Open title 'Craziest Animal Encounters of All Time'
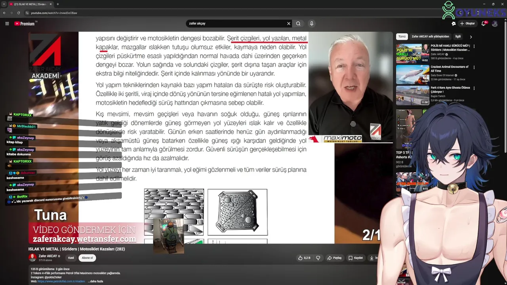 450,68
